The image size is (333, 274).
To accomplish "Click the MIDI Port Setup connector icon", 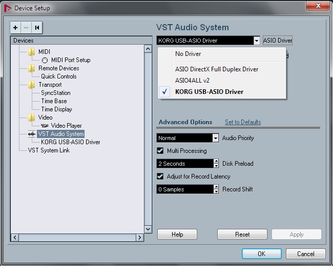I will pyautogui.click(x=45, y=60).
